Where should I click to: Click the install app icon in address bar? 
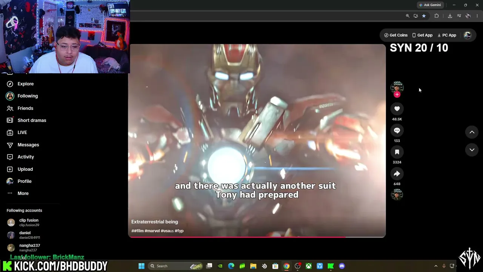coord(415,16)
